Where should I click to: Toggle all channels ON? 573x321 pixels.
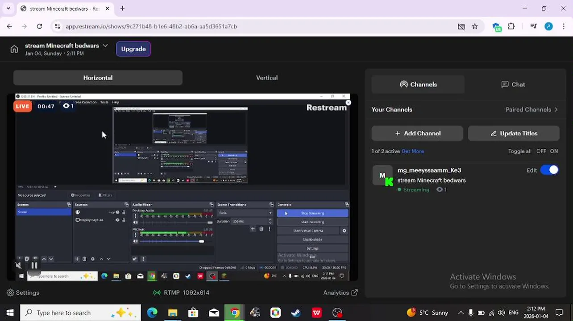pos(554,151)
